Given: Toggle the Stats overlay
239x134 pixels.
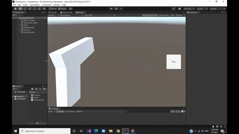Looking at the screenshot, I should [172, 15].
